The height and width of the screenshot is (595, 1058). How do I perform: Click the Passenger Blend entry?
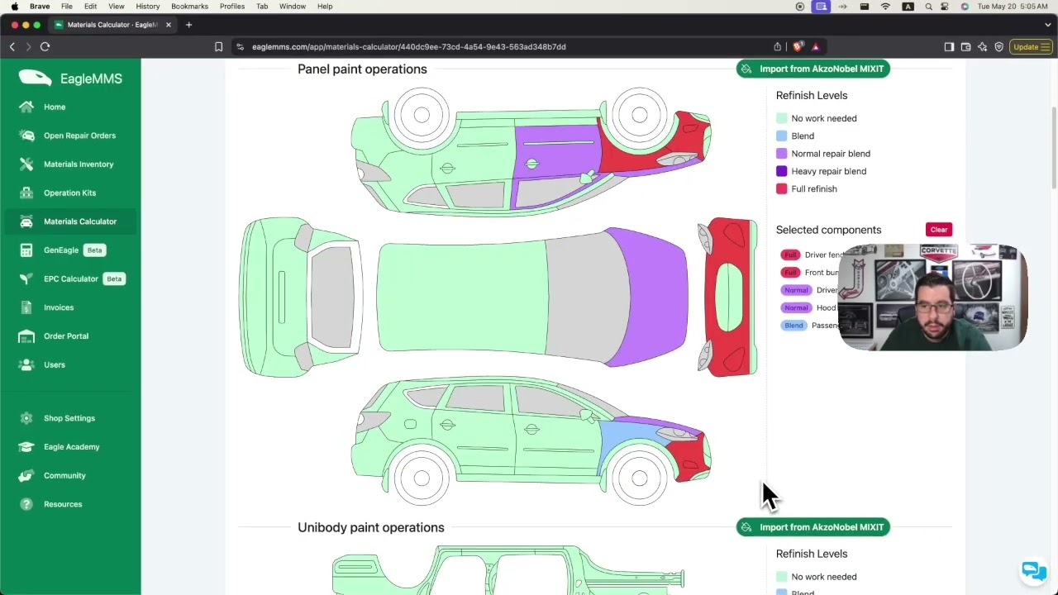tap(811, 326)
